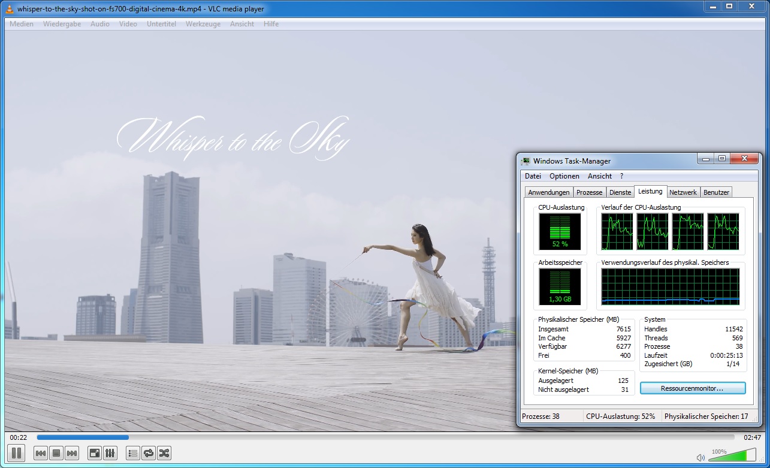Click the CPU-Auslastung 52 % gauge
Image resolution: width=770 pixels, height=468 pixels.
click(x=560, y=231)
